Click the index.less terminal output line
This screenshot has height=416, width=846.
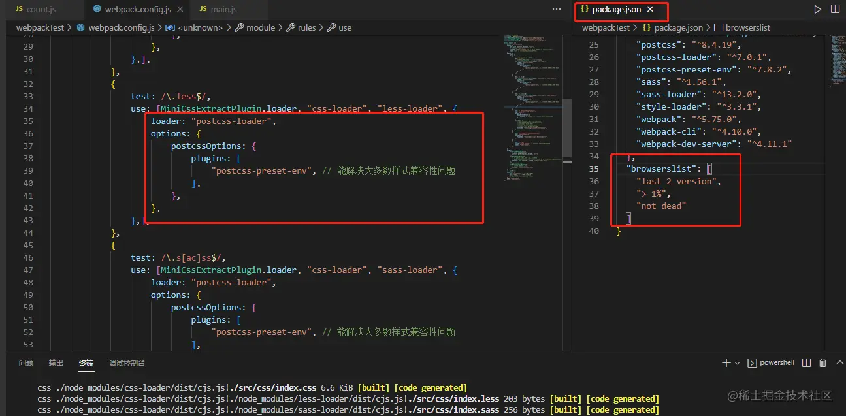click(x=348, y=398)
